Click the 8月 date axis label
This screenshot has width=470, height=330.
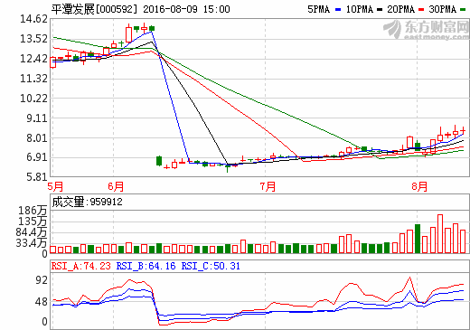(419, 186)
